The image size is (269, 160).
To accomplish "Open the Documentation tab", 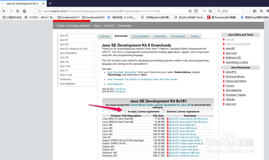I will tap(140, 36).
